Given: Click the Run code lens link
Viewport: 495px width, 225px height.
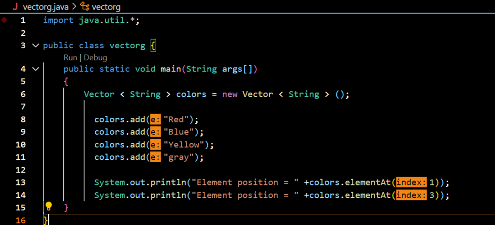Looking at the screenshot, I should click(71, 57).
